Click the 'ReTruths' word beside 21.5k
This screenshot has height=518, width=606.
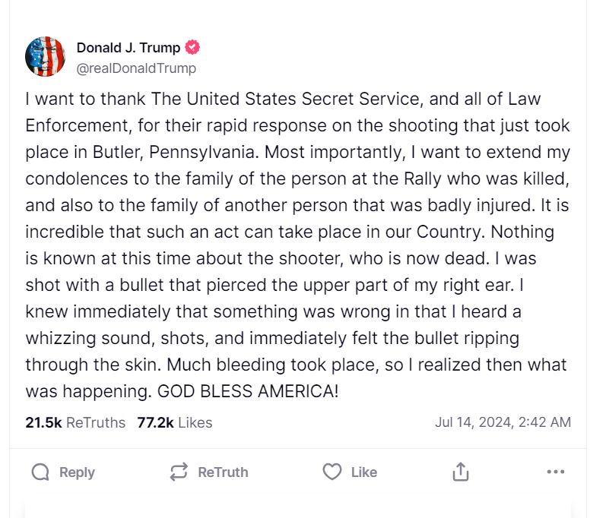96,422
